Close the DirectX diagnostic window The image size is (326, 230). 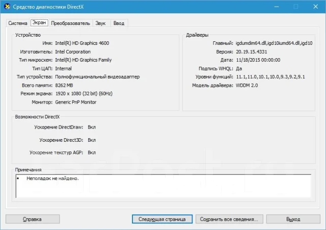coord(316,7)
